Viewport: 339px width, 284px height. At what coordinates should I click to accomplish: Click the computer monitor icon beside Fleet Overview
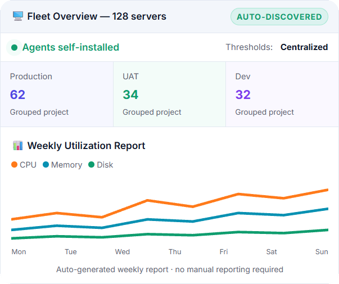point(18,16)
